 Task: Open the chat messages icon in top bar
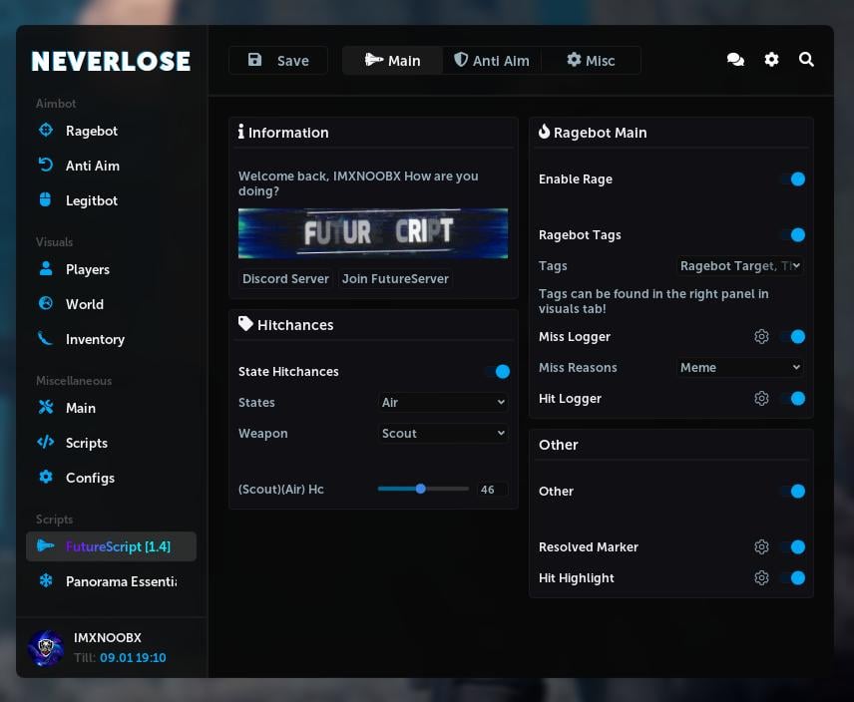736,60
